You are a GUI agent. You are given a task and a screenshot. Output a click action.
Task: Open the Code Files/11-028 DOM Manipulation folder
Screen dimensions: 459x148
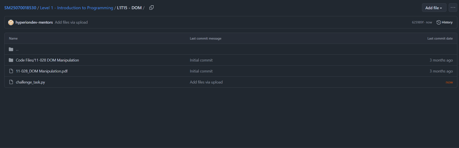[x=47, y=60]
